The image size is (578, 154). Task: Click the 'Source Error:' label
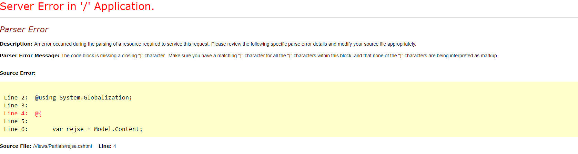tap(18, 73)
